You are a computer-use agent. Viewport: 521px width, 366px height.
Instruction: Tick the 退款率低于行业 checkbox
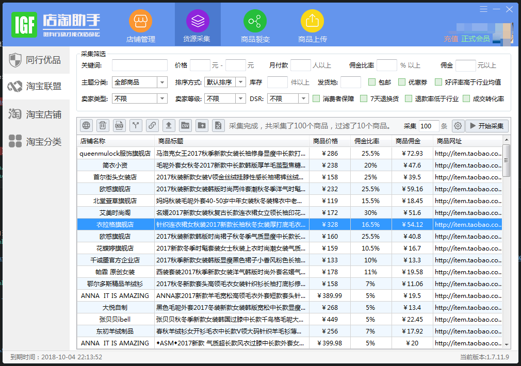409,98
